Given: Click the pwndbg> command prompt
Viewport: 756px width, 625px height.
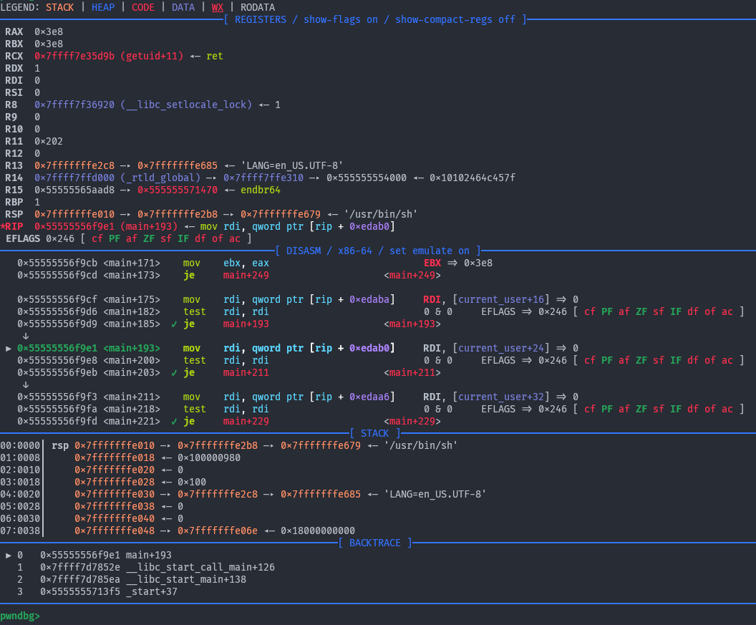Looking at the screenshot, I should click(20, 616).
